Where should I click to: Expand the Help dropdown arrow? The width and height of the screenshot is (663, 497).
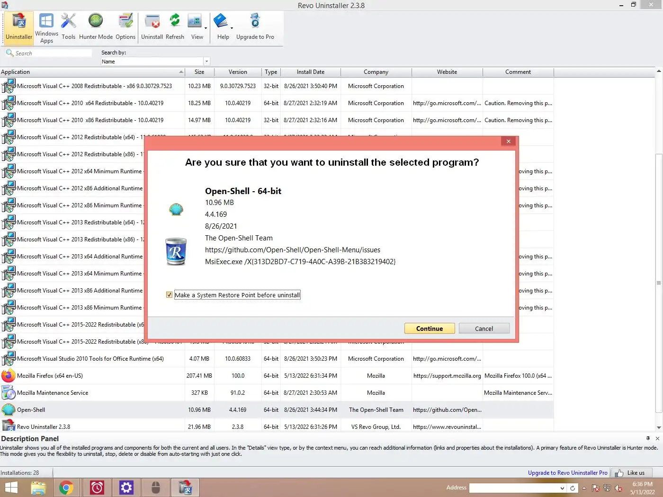232,28
